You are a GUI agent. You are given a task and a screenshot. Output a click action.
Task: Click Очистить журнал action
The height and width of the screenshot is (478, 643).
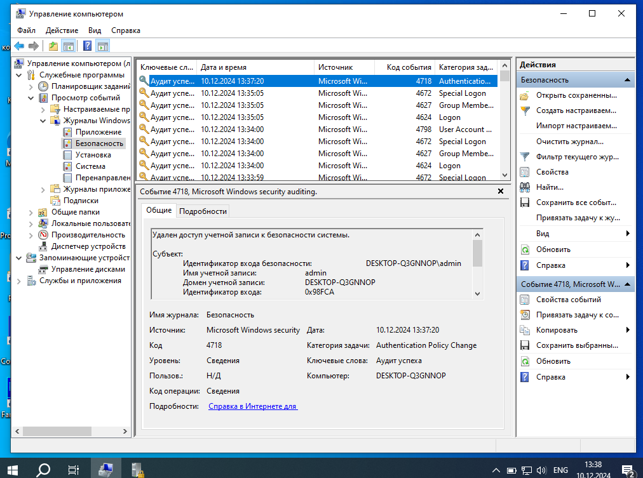pos(569,142)
